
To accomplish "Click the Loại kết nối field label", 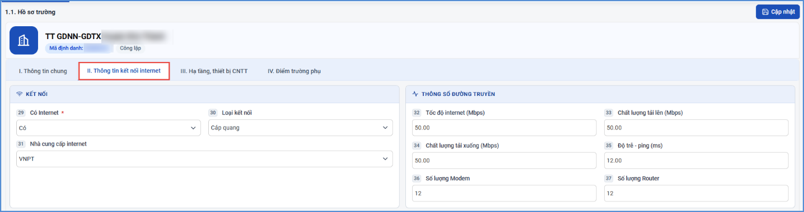I will (x=237, y=113).
